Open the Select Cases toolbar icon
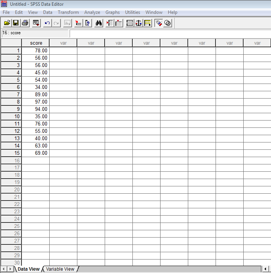This screenshot has height=273, width=271. (147, 23)
